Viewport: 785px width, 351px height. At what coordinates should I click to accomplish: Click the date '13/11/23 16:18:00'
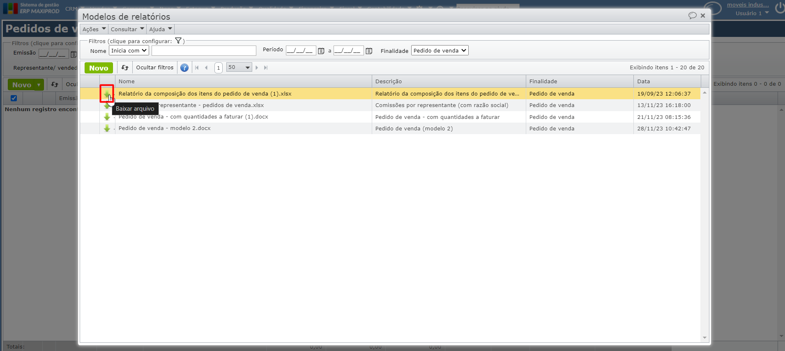(x=664, y=105)
